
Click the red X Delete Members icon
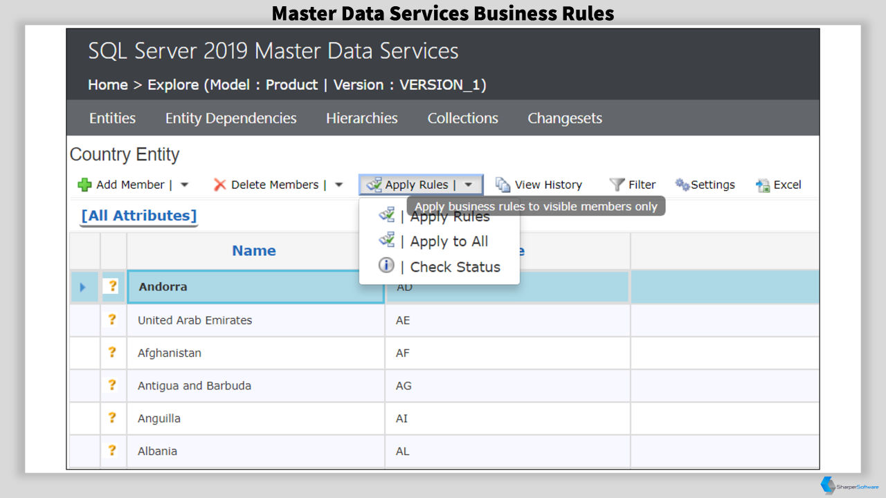pyautogui.click(x=220, y=185)
